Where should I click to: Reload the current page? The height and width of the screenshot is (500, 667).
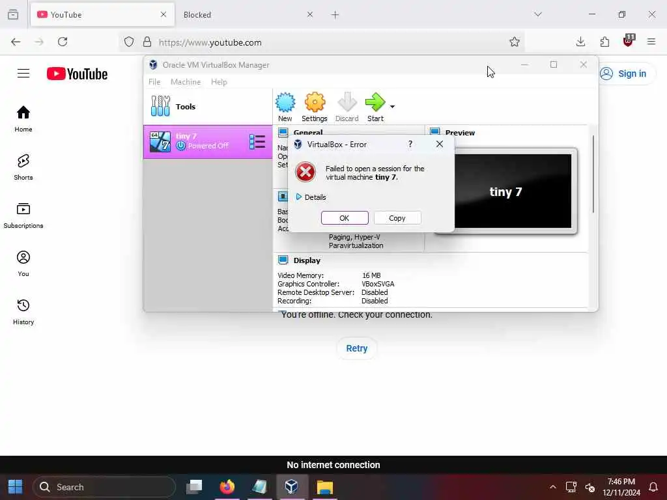pos(63,42)
